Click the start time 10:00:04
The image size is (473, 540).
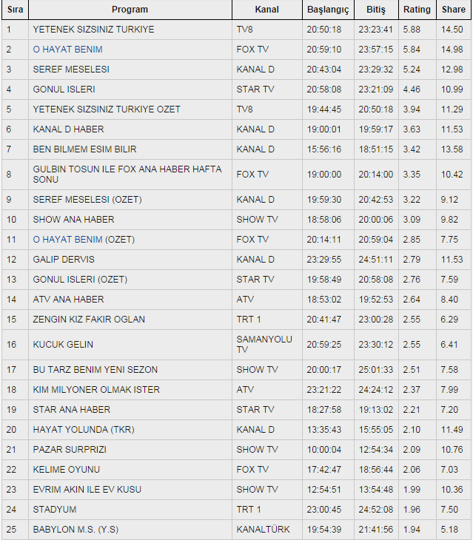tap(323, 450)
